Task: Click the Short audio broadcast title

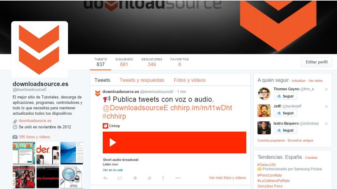Action: pyautogui.click(x=121, y=160)
